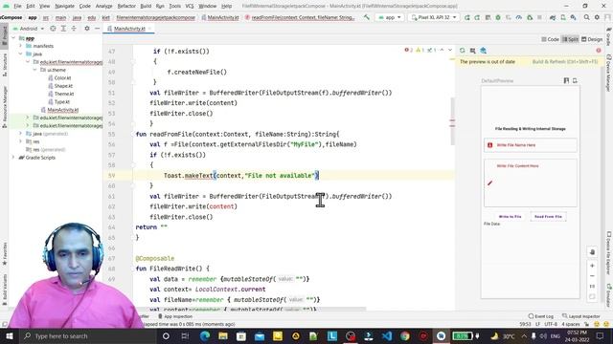This screenshot has width=613, height=344.
Task: Click the UTF-8 encoding status widget
Action: coord(551,324)
